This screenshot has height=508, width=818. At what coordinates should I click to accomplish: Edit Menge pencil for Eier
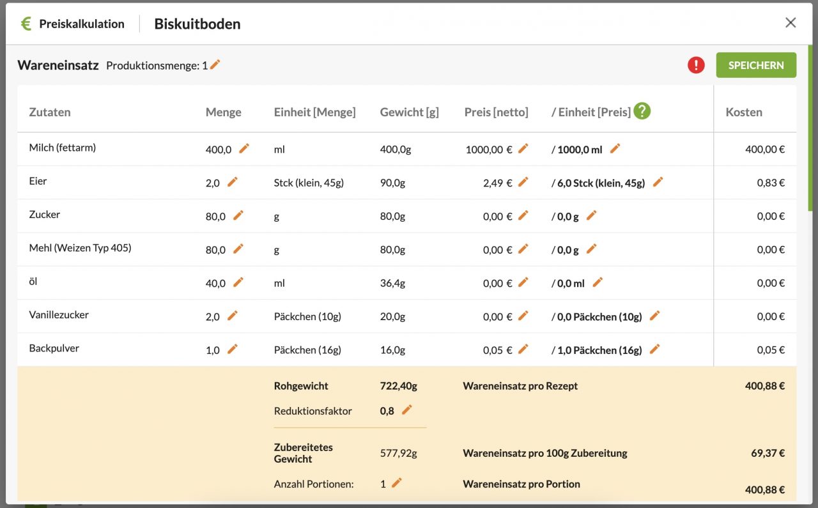pyautogui.click(x=233, y=182)
